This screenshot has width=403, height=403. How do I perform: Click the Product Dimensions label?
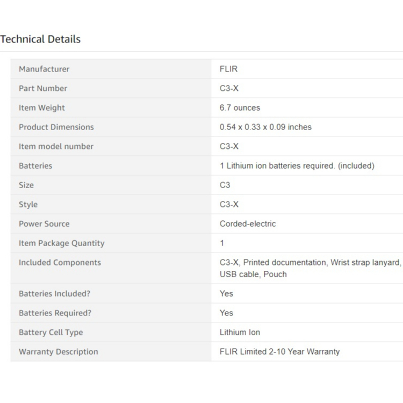point(56,127)
